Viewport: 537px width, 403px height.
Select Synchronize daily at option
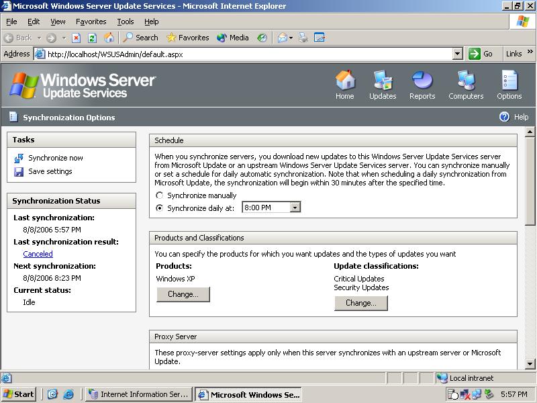pos(159,208)
